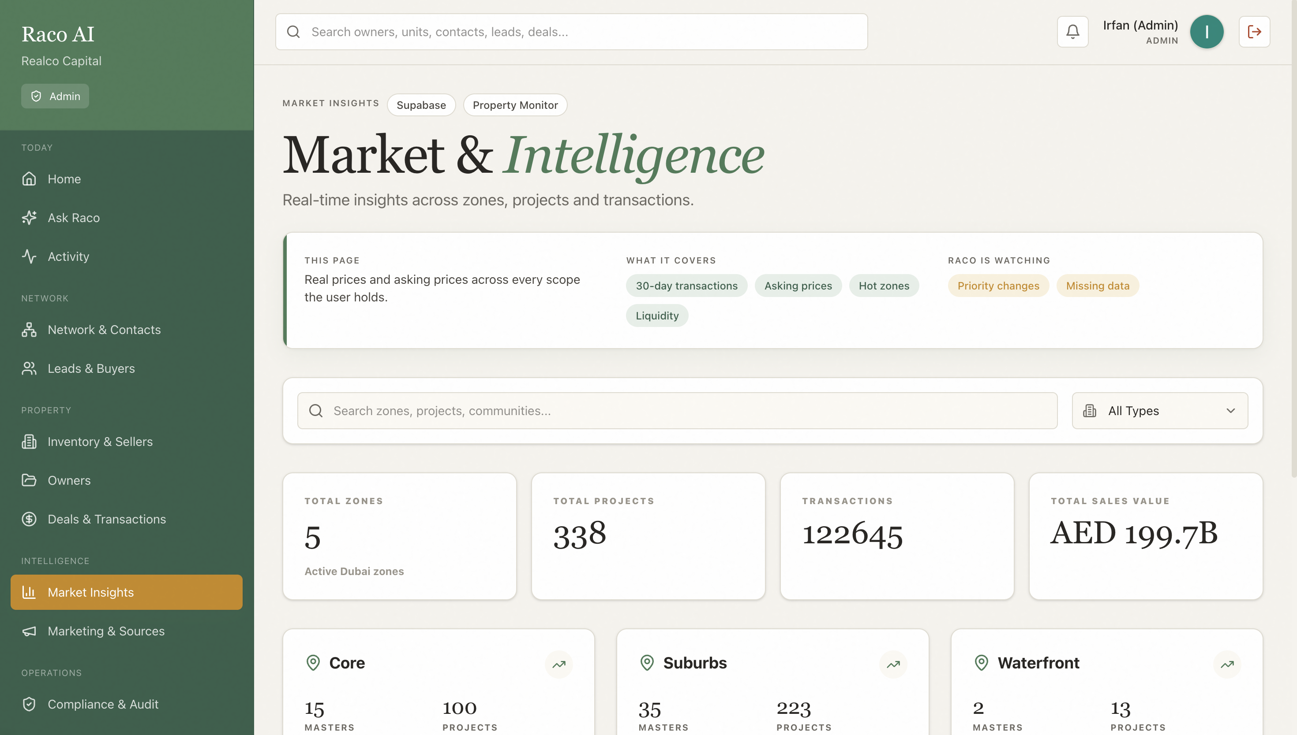Screen dimensions: 1297x735
Task: Open the Total Zones stat card
Action: [x=400, y=536]
